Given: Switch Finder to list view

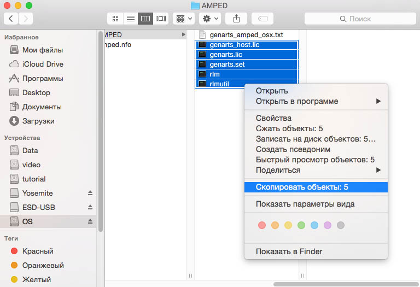Looking at the screenshot, I should (x=131, y=19).
